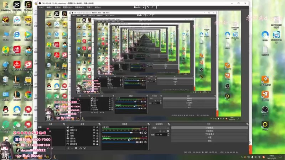Show hidden system tray icons chevron

click(242, 157)
